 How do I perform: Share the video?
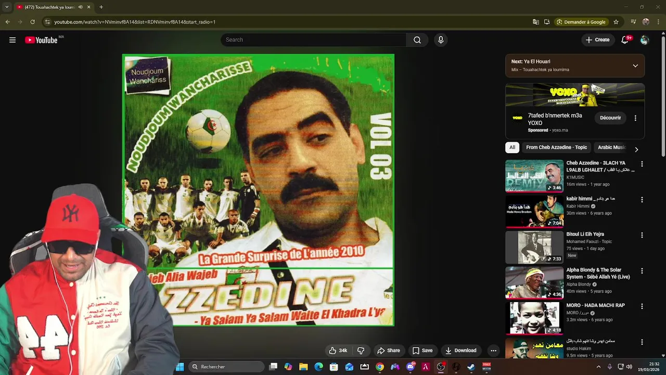tap(389, 351)
